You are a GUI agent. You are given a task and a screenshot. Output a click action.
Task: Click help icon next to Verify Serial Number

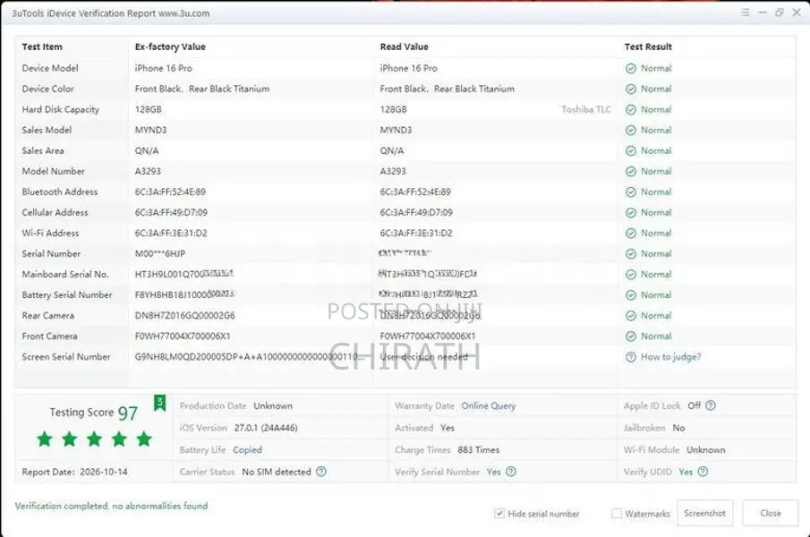click(x=510, y=472)
